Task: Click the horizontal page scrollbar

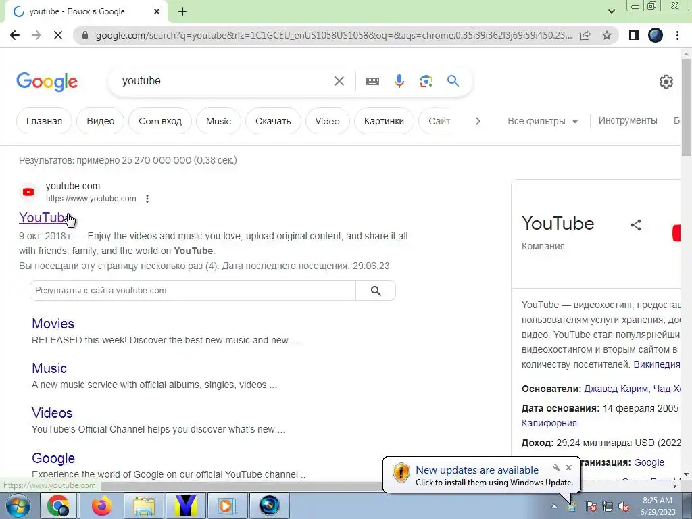Action: point(241,486)
